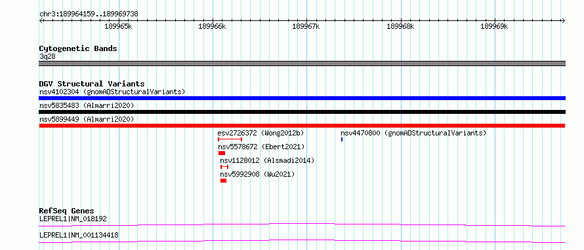Click the 189969k ruler tick label

[494, 26]
